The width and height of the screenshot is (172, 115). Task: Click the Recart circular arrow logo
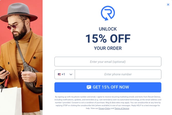pos(108,13)
